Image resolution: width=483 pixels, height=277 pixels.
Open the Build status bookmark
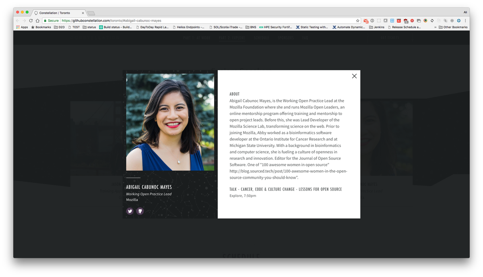(116, 27)
